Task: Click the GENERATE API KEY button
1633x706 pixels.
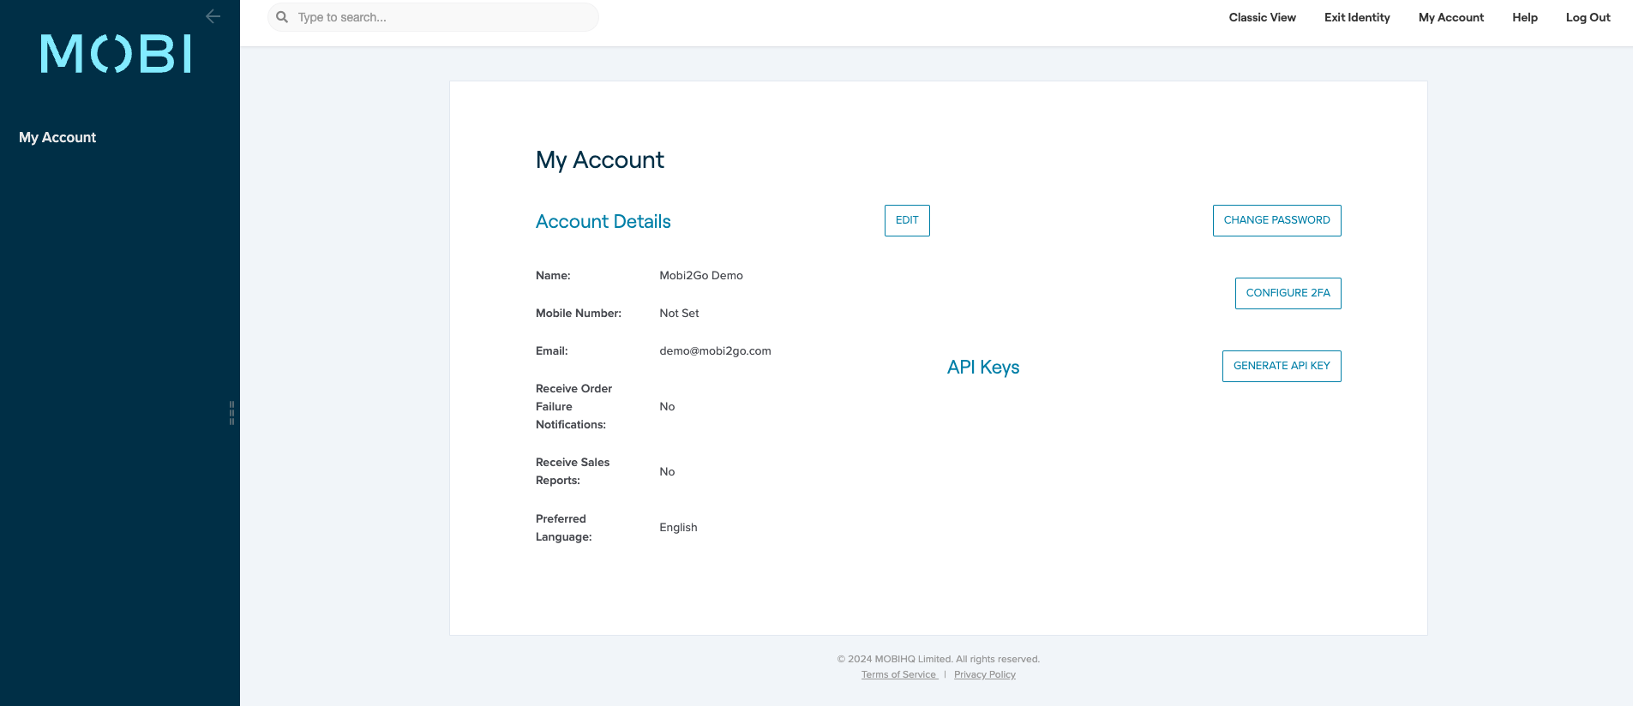Action: [x=1282, y=366]
